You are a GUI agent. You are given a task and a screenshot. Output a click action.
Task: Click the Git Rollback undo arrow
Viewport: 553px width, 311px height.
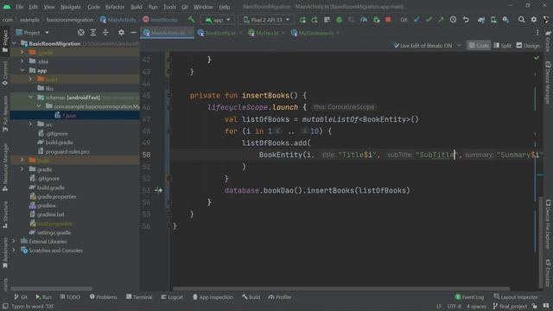click(466, 20)
